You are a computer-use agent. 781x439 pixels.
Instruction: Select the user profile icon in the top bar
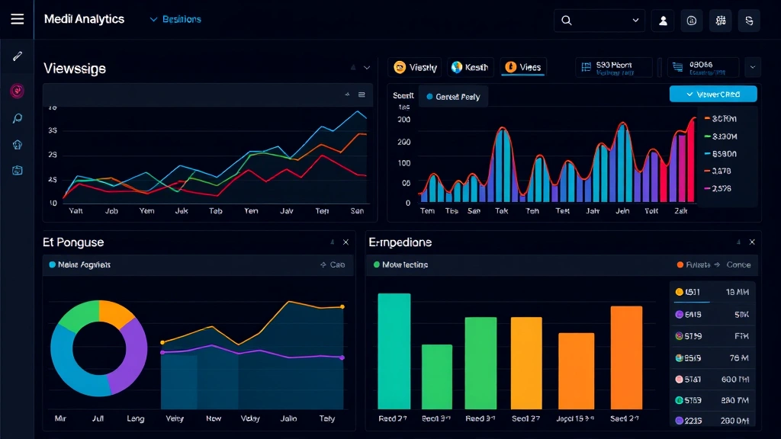click(x=662, y=20)
